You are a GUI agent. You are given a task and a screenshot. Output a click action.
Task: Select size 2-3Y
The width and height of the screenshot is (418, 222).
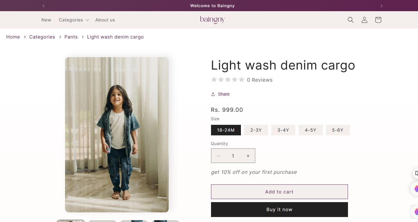256,130
